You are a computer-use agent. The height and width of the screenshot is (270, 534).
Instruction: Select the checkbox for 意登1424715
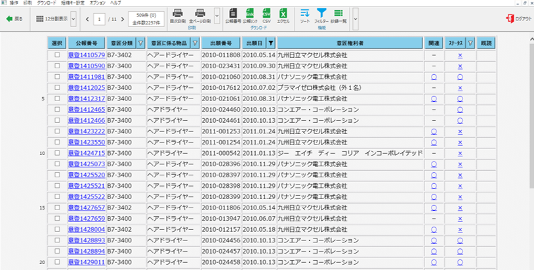pos(57,153)
